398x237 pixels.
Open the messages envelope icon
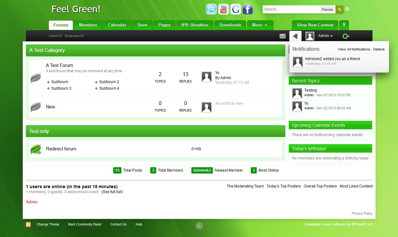pyautogui.click(x=283, y=36)
